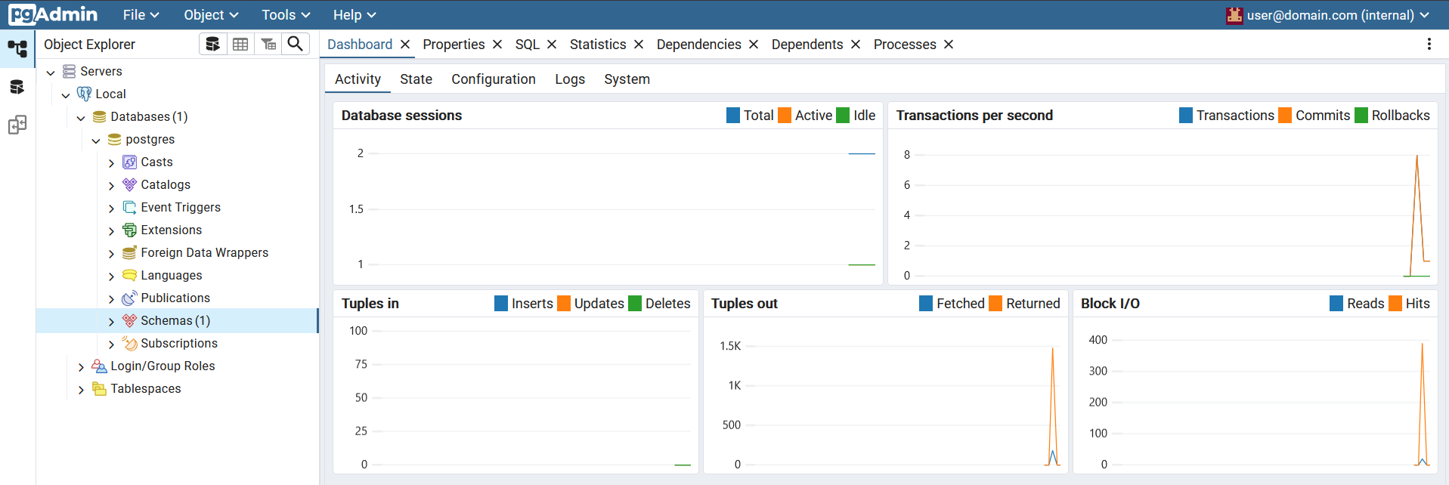
Task: Expand the Casts tree node
Action: point(111,162)
